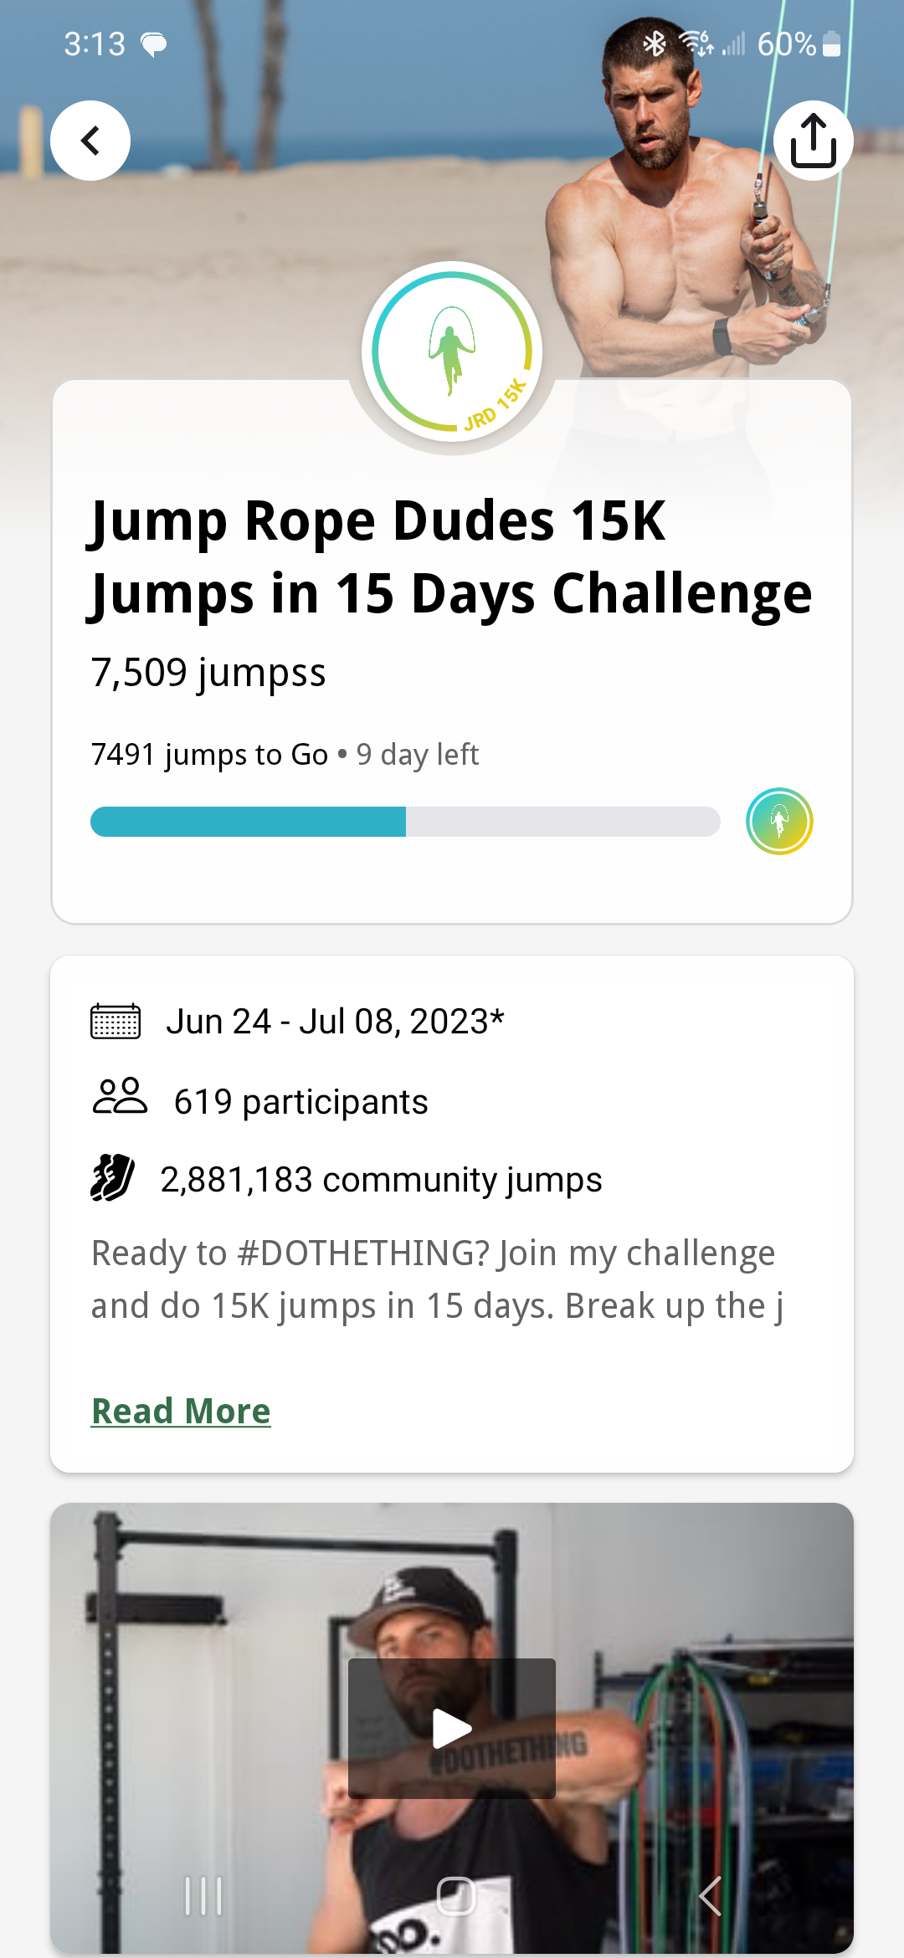Tap the 7,509 jumps count
Image resolution: width=904 pixels, height=1958 pixels.
(208, 673)
